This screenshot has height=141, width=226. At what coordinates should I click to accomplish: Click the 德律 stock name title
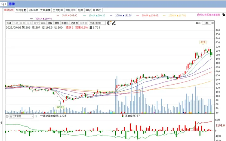click(12, 4)
